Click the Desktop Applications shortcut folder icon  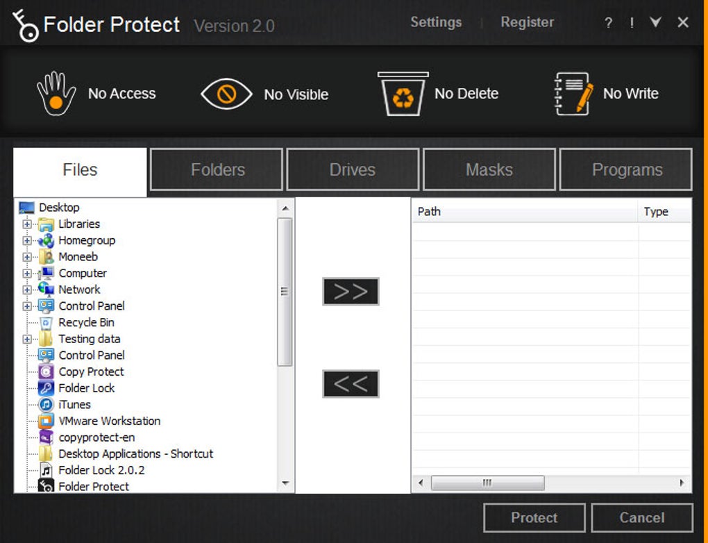pos(46,453)
